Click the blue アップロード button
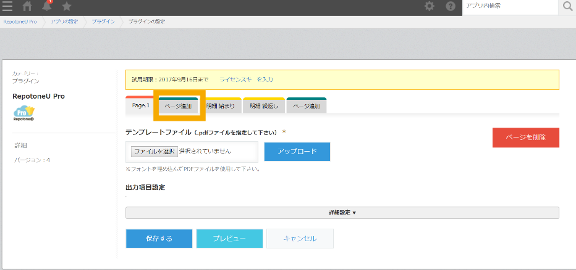Screen dimensions: 576x270 point(297,152)
